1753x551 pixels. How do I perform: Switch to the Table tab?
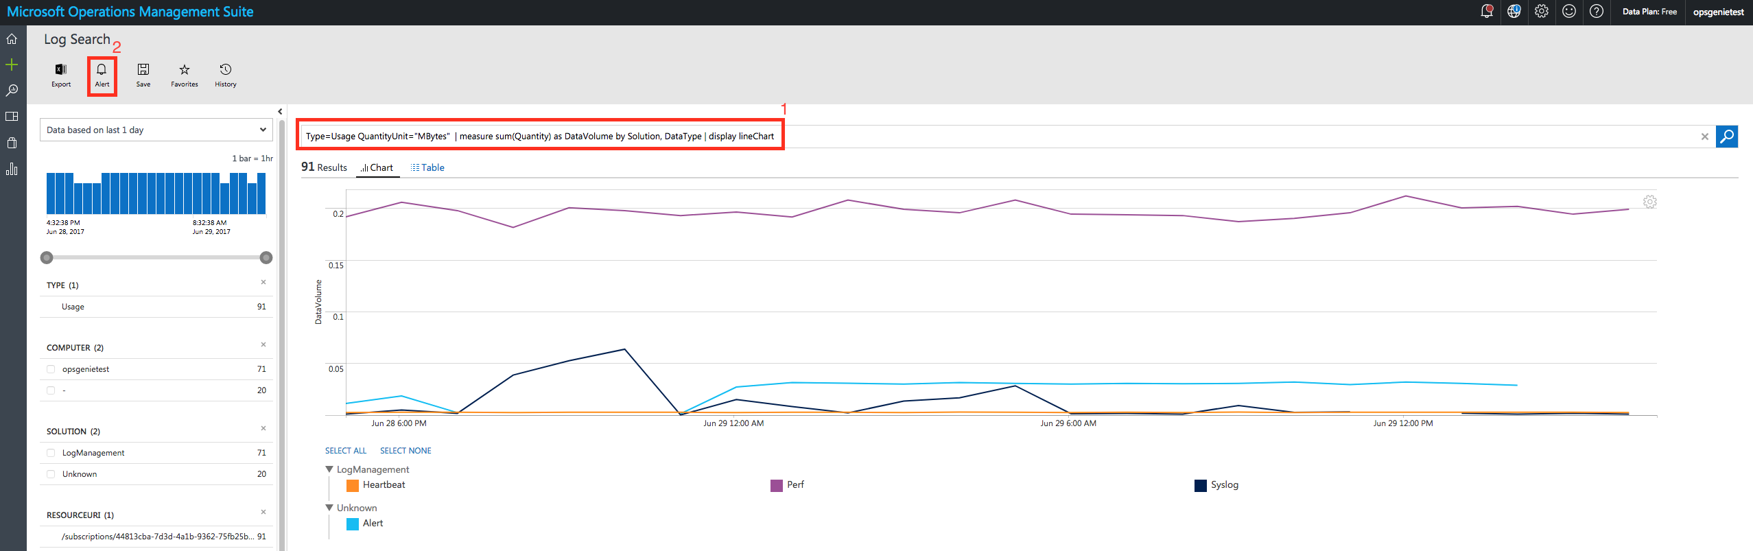point(427,167)
